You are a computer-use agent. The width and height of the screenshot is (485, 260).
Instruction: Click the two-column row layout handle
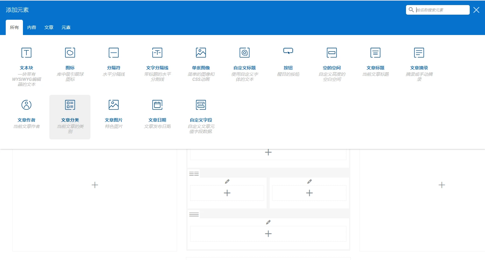tap(194, 173)
